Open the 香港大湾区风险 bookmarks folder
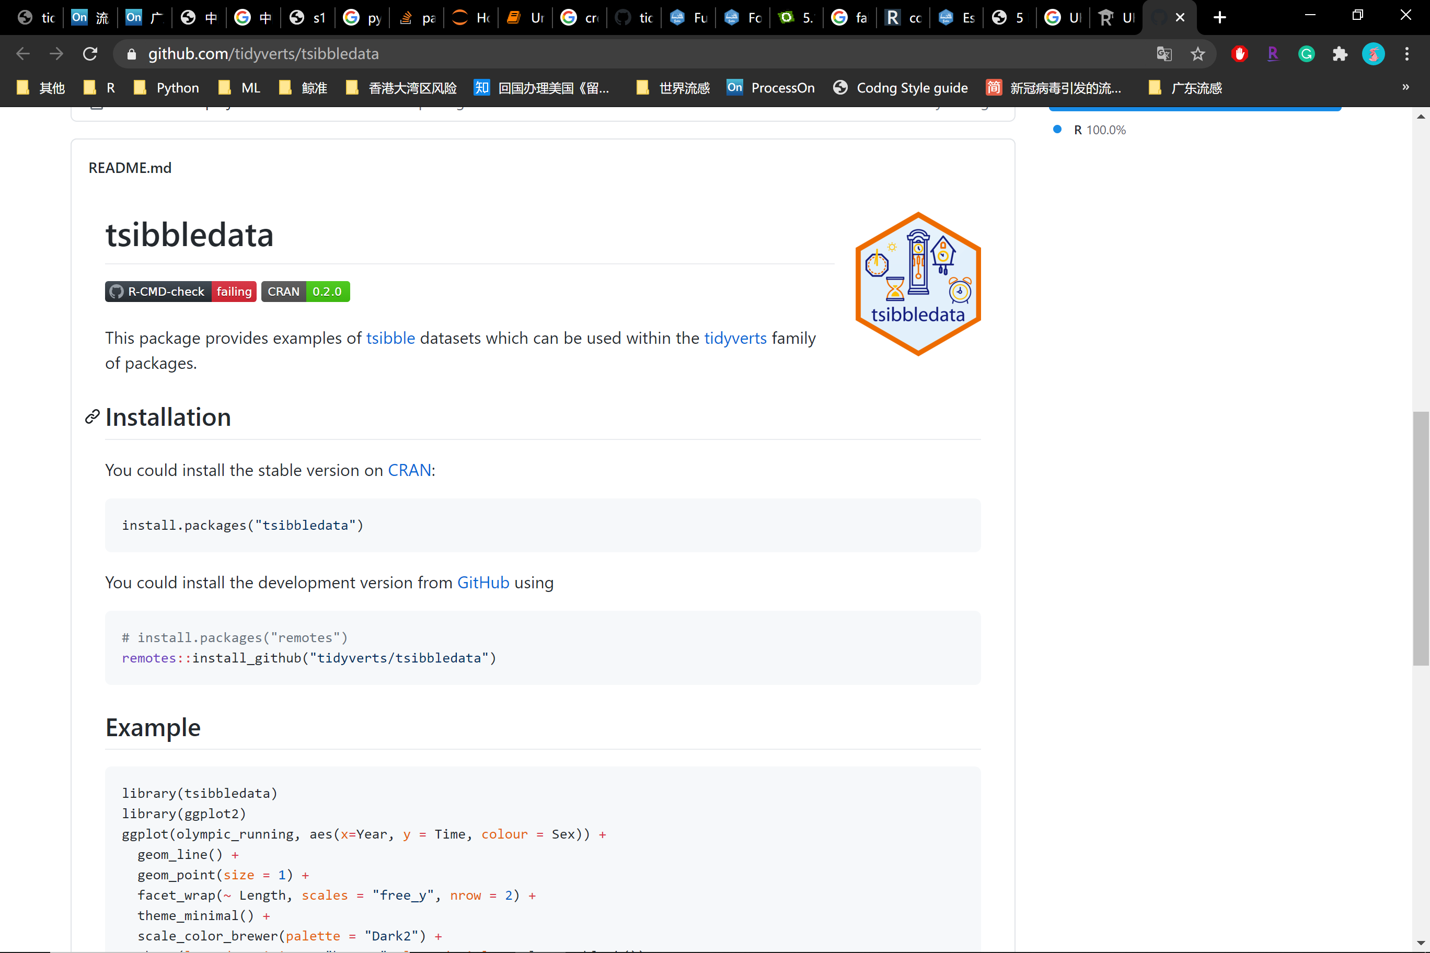Viewport: 1430px width, 953px height. point(401,88)
